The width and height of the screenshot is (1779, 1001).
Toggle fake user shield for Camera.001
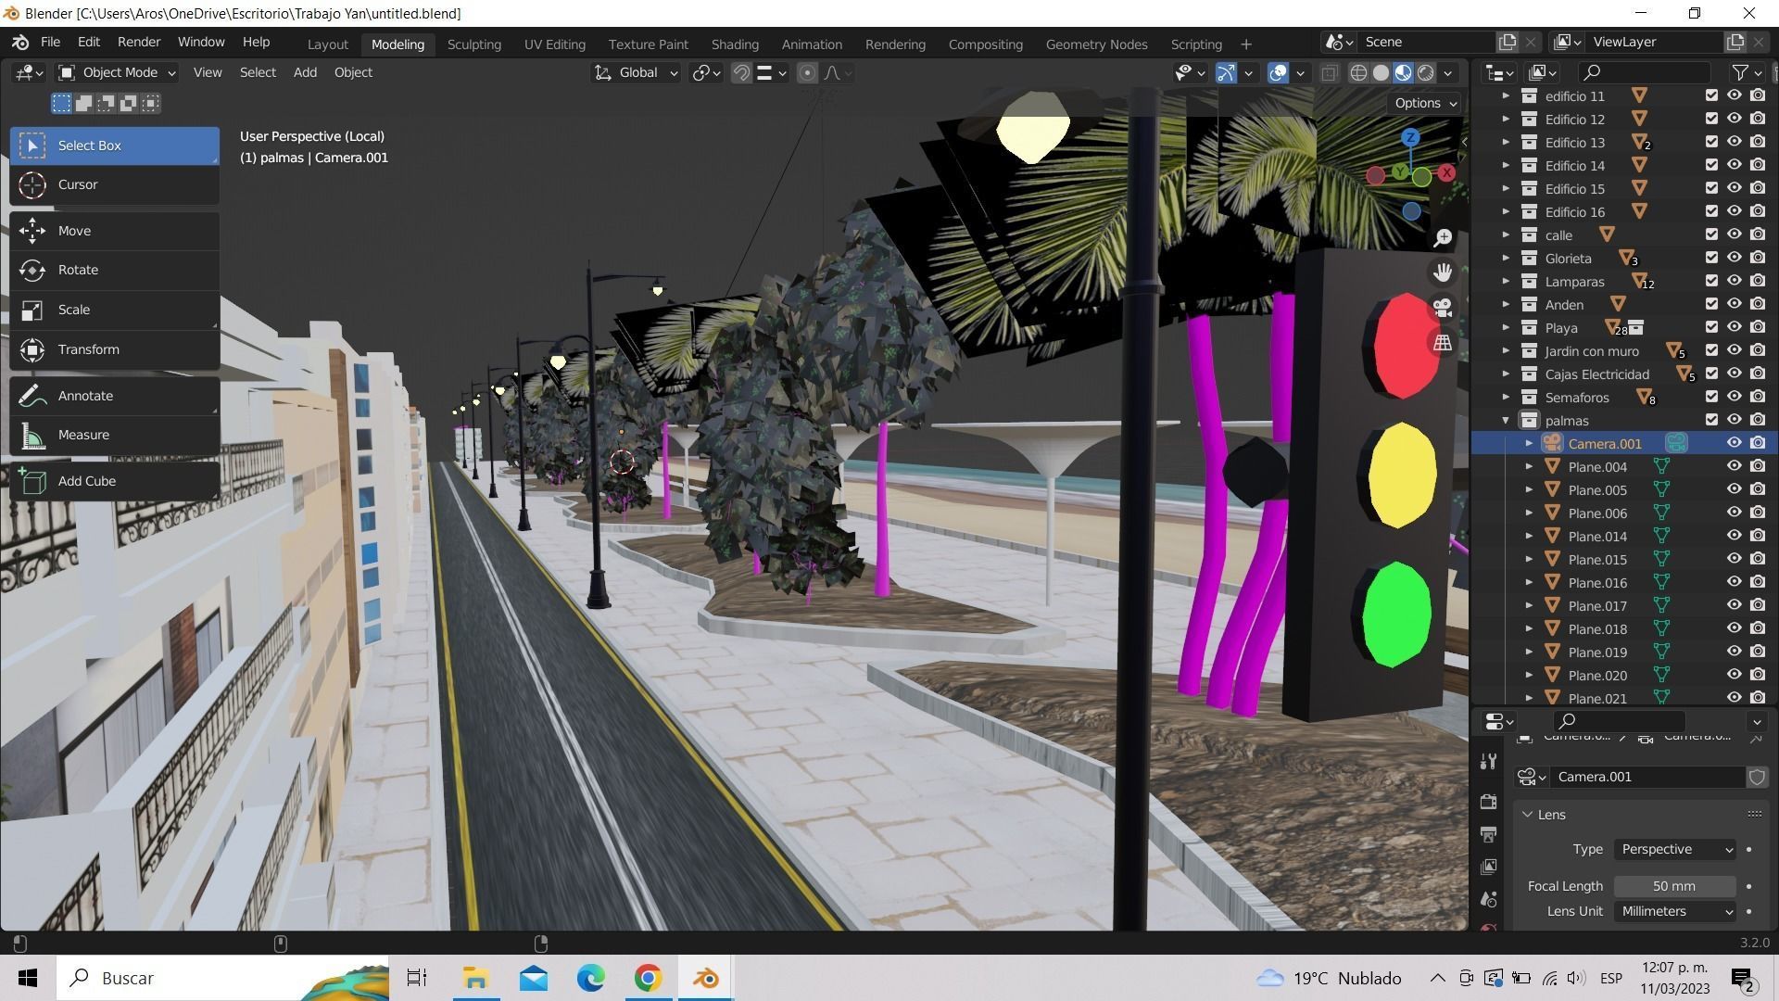tap(1757, 778)
